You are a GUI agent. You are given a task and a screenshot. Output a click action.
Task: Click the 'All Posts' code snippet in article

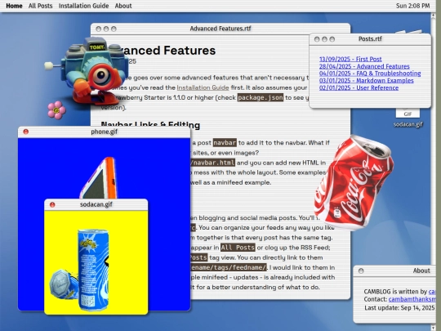[238, 248]
